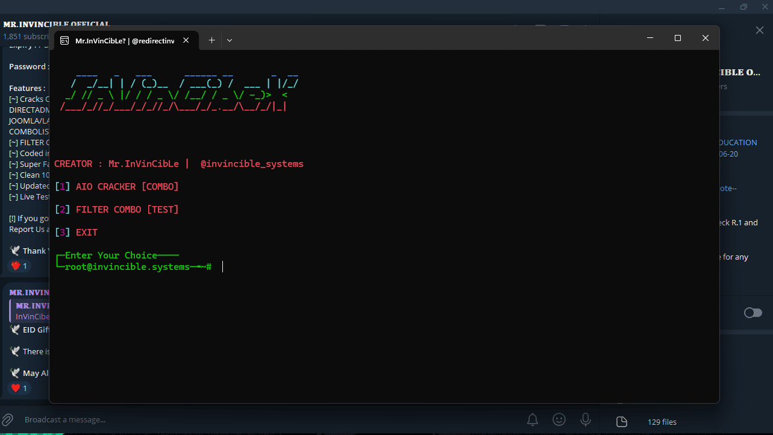Image resolution: width=773 pixels, height=435 pixels.
Task: Open the emoji picker in Telegram
Action: (x=559, y=419)
